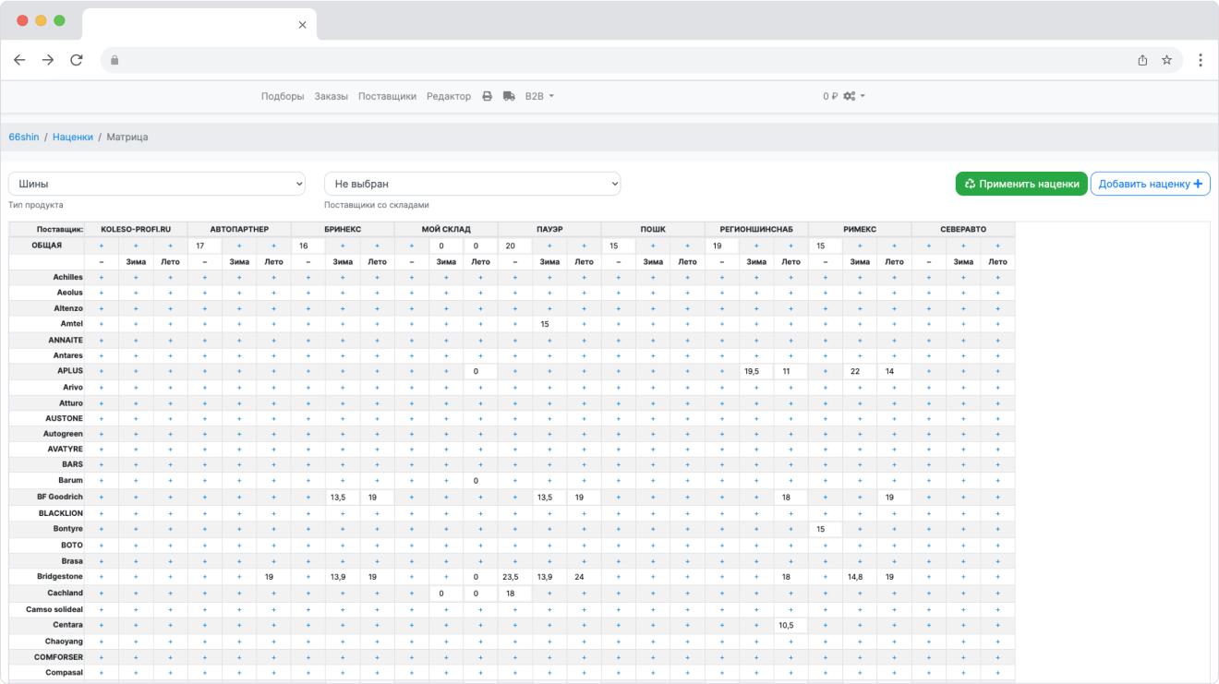Click the share icon in the address bar
Screen dimensions: 1219x684
coord(1142,60)
